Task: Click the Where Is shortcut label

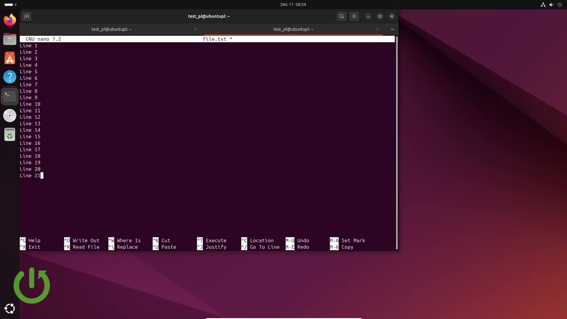Action: [129, 241]
